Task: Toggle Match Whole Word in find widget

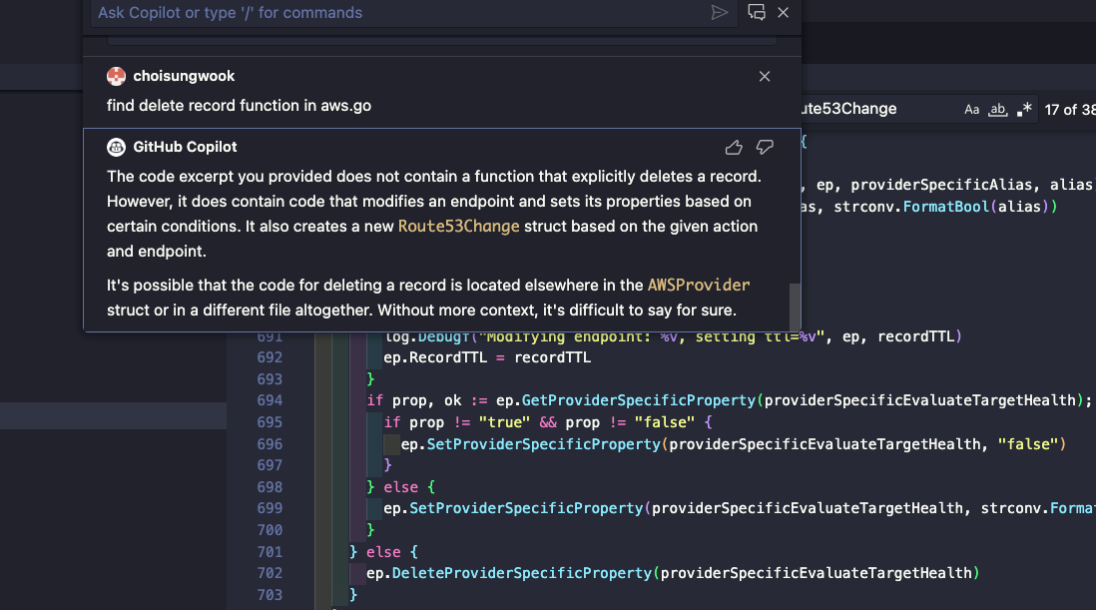Action: (x=997, y=110)
